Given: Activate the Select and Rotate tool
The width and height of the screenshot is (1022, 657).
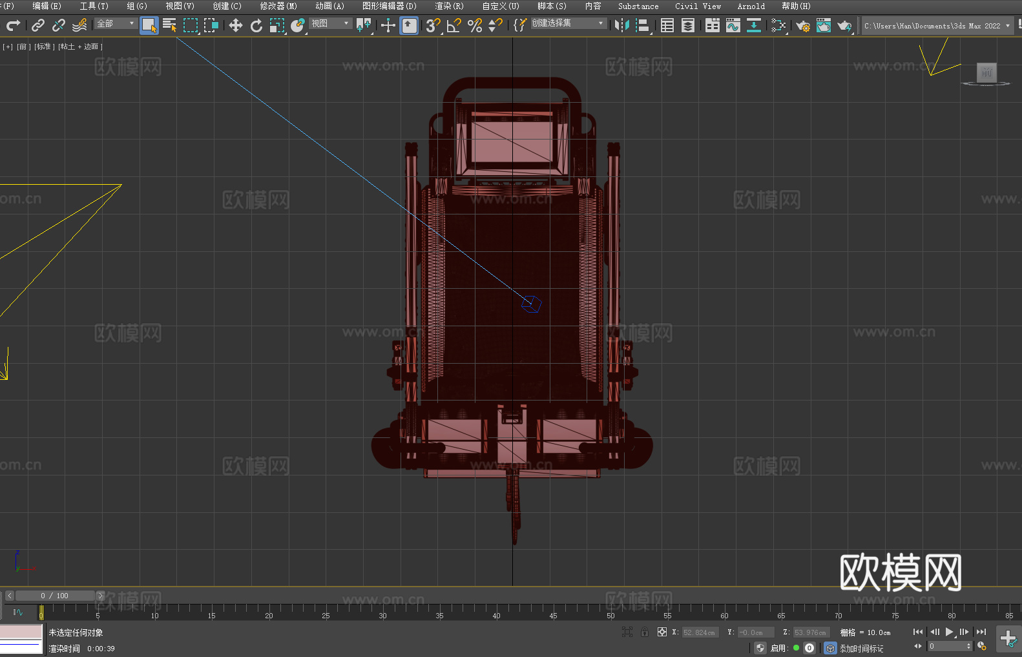Looking at the screenshot, I should coord(256,25).
